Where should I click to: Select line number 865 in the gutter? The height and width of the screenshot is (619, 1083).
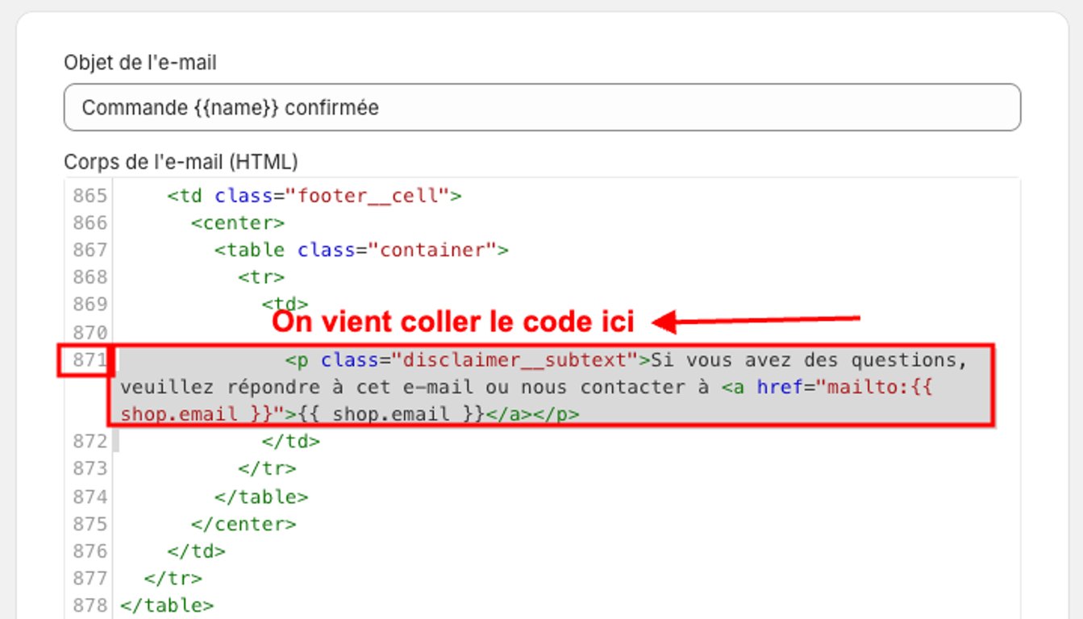click(90, 196)
